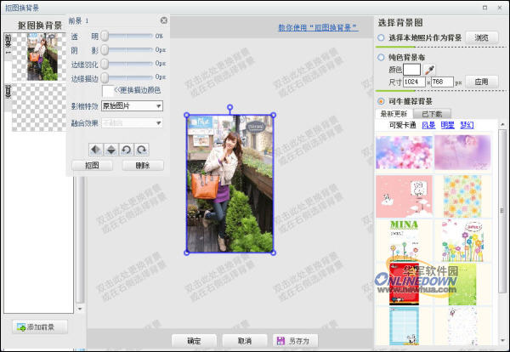Open the 影楼特效 dropdown
The image size is (510, 352).
tap(132, 106)
